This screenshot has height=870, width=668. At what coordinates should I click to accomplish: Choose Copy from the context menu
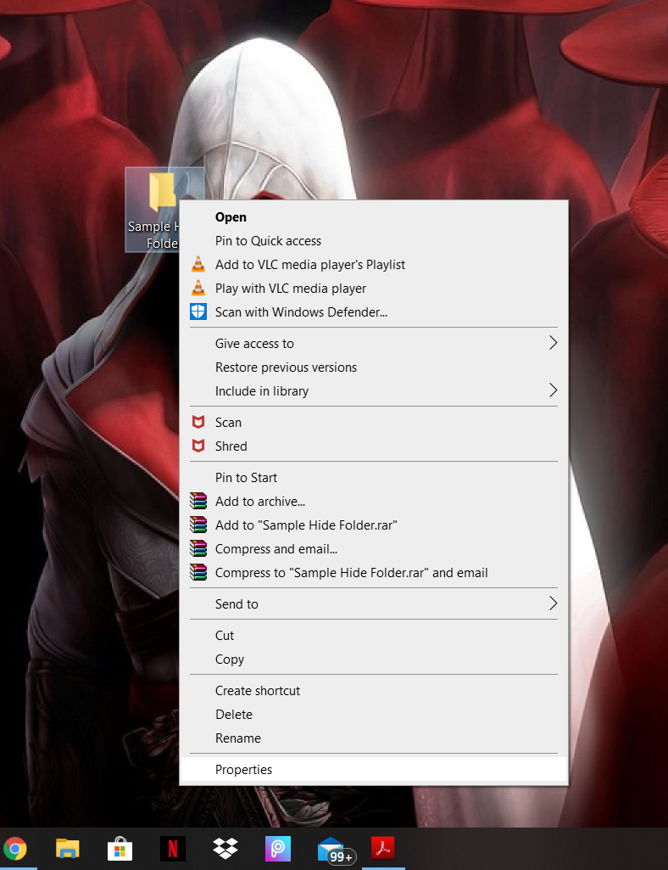tap(374, 660)
